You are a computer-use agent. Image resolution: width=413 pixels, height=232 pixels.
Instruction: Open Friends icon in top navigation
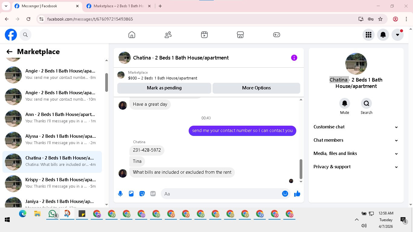(x=168, y=35)
